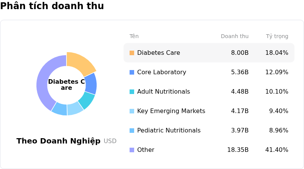The image size is (304, 169).
Task: Click the large purple Other donut slice
Action: click(x=43, y=82)
